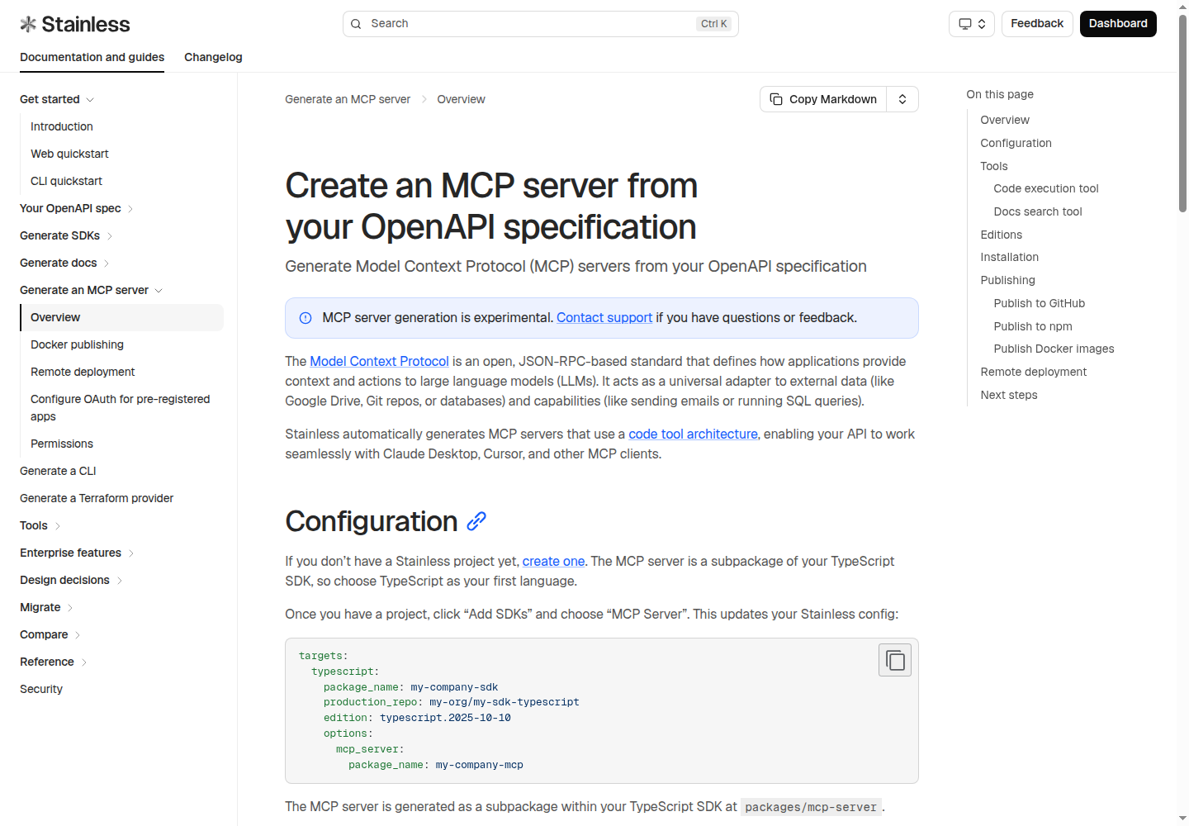
Task: Jump to Overview in On this page
Action: point(1005,120)
